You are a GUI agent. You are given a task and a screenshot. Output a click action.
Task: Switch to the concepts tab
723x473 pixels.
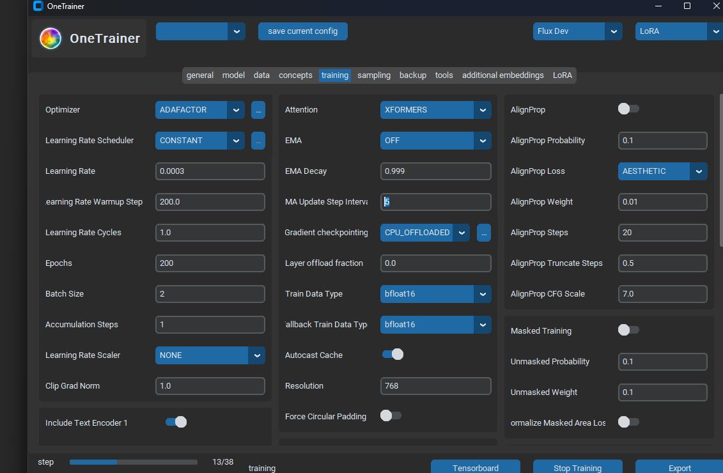pos(295,75)
